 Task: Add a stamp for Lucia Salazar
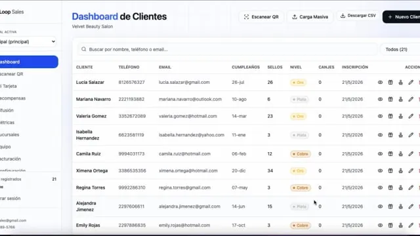click(400, 83)
